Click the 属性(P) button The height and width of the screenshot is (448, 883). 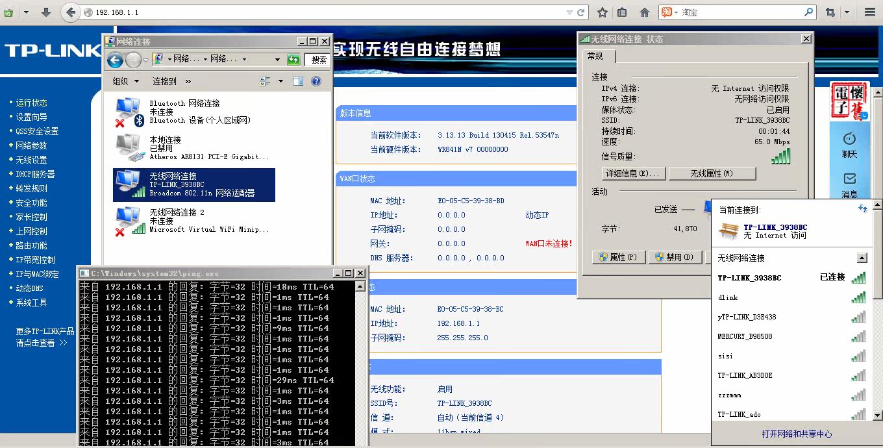[619, 257]
